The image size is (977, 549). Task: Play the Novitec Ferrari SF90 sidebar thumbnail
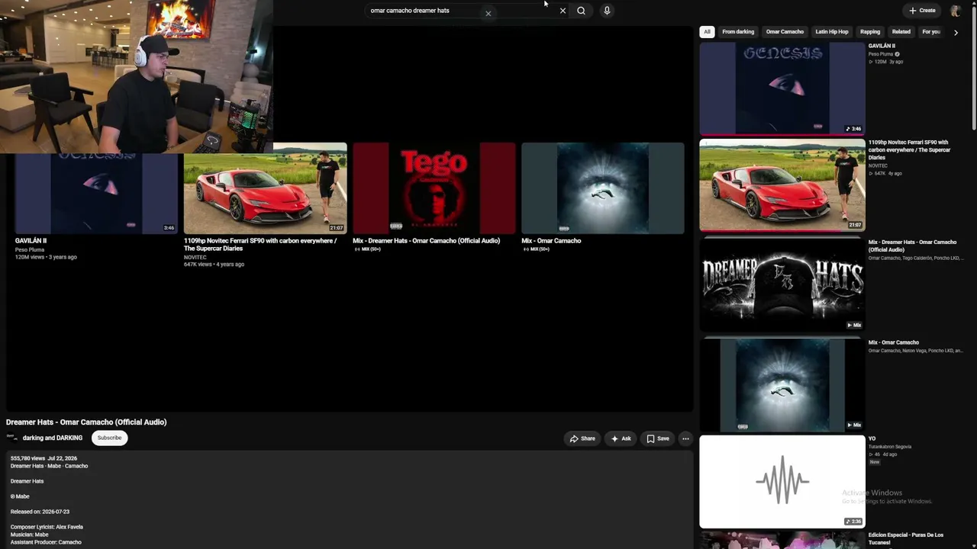point(782,185)
